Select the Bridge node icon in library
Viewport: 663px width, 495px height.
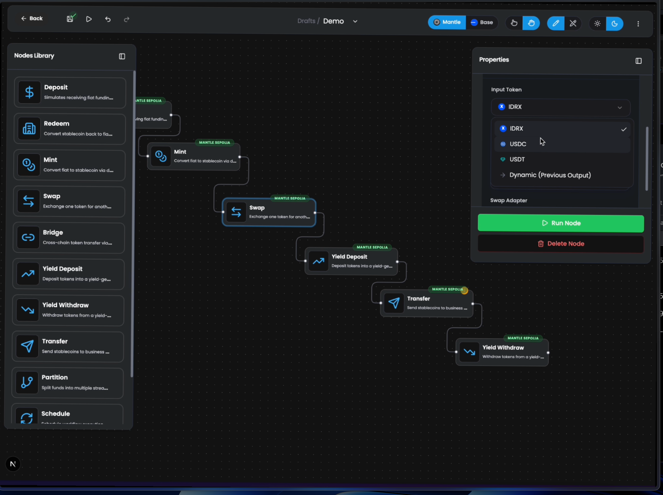(x=28, y=238)
